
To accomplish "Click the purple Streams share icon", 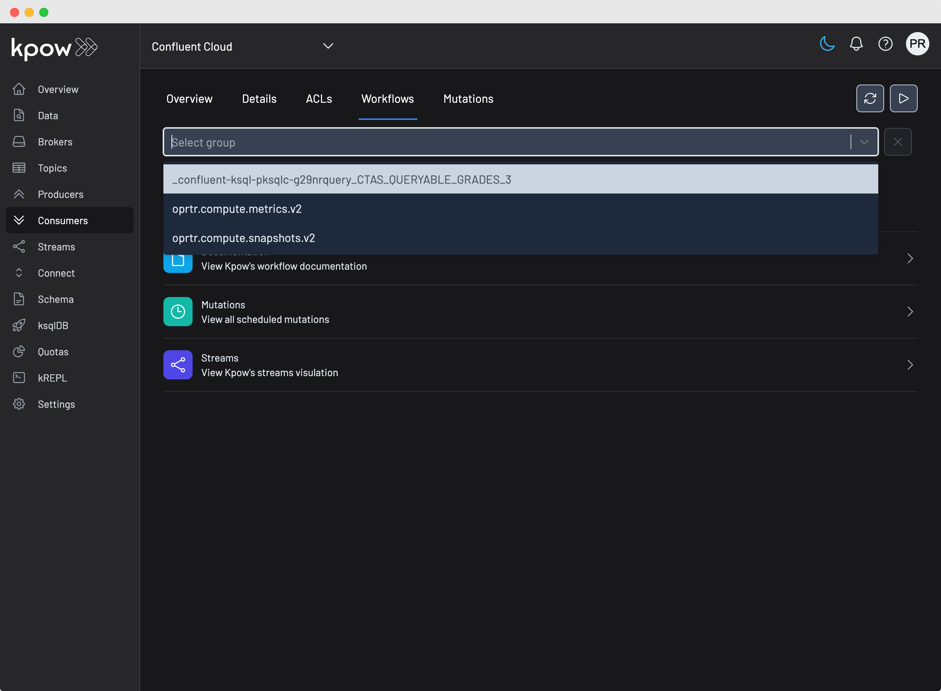I will (178, 365).
